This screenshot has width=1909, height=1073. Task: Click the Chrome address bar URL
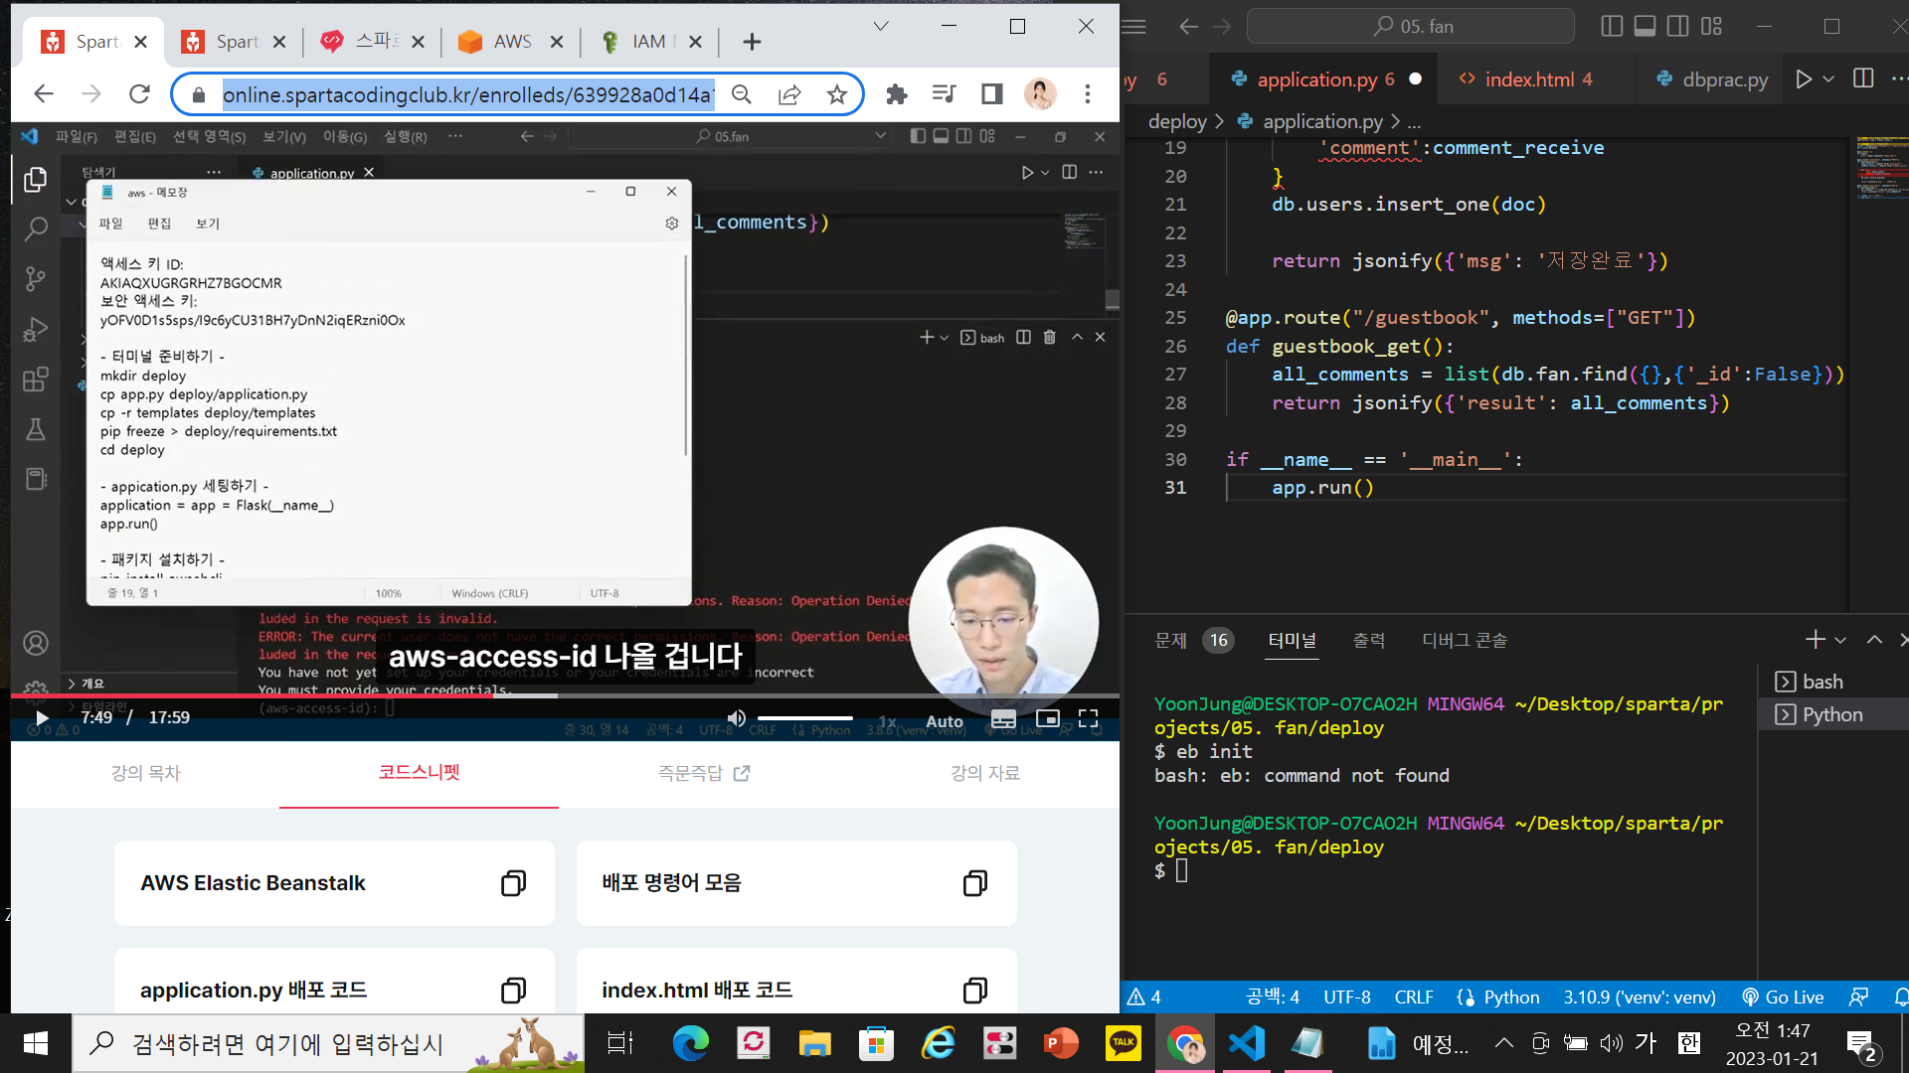point(467,94)
